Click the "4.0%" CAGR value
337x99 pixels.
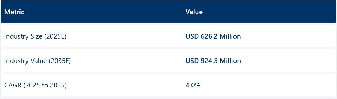click(x=193, y=85)
